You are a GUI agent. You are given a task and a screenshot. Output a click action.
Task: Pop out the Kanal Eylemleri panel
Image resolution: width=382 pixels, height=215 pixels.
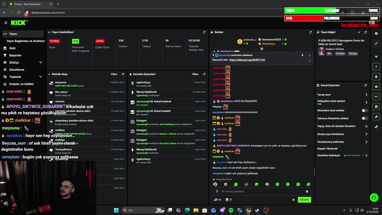point(365,85)
